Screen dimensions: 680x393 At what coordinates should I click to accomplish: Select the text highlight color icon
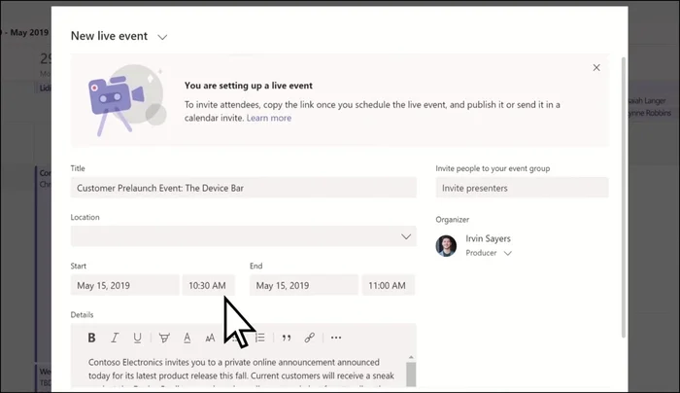click(x=163, y=338)
